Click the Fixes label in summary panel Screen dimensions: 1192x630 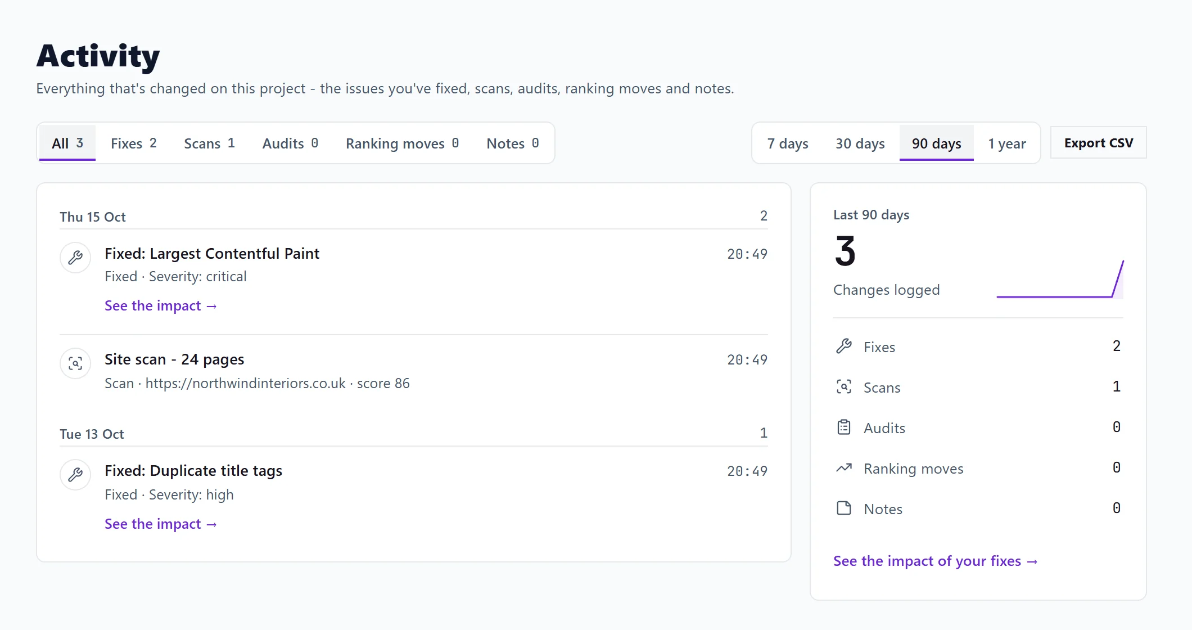point(879,347)
